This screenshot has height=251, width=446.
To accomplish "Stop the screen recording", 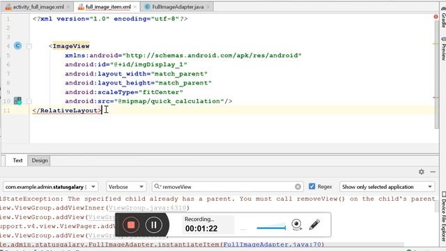I will tap(131, 225).
